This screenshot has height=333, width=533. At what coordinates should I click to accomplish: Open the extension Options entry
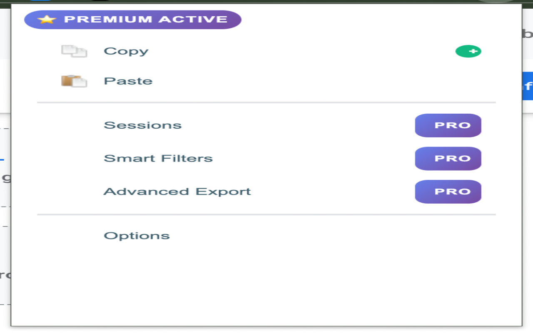click(x=137, y=236)
